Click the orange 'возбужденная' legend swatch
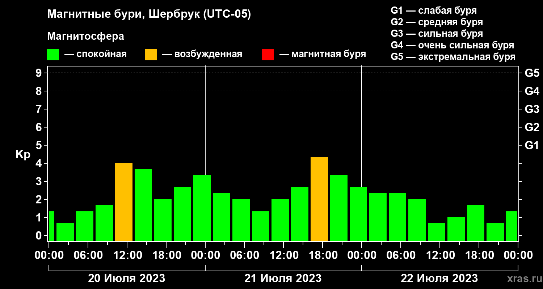 (151, 55)
